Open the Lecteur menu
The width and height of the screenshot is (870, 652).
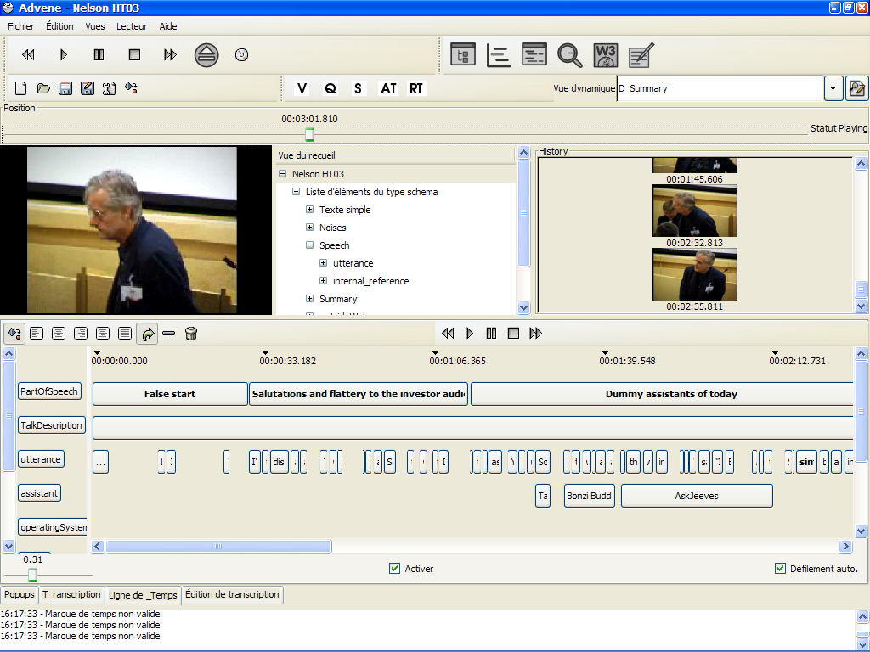pos(132,26)
